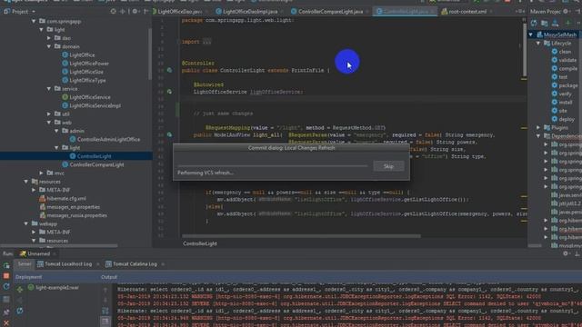This screenshot has height=327, width=582.
Task: Expand the dao package folder
Action: click(x=49, y=38)
